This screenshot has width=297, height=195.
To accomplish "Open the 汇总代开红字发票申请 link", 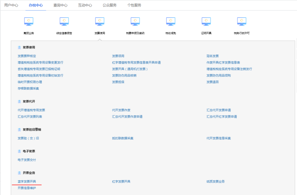I will pyautogui.click(x=222, y=116).
